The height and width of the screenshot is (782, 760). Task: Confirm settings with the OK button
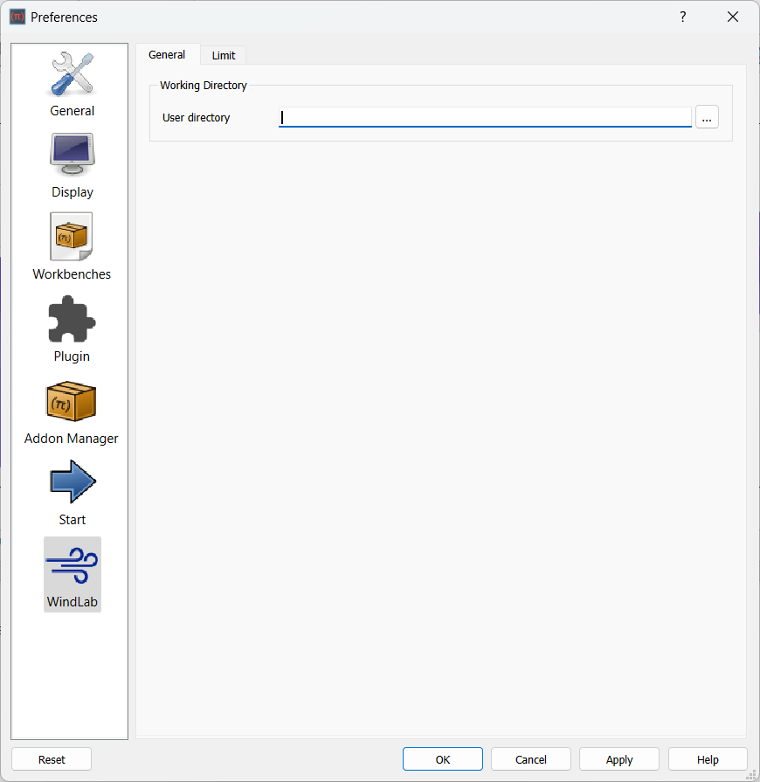click(x=442, y=758)
